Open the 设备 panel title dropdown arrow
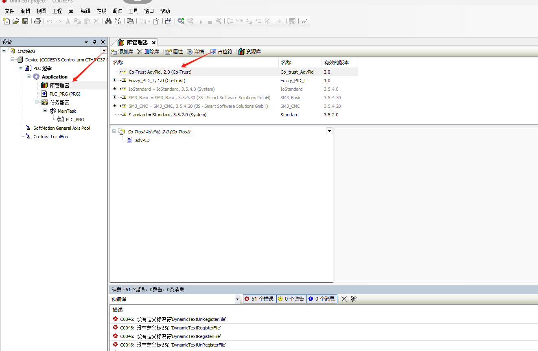Viewport: 538px width, 351px height. [x=86, y=42]
